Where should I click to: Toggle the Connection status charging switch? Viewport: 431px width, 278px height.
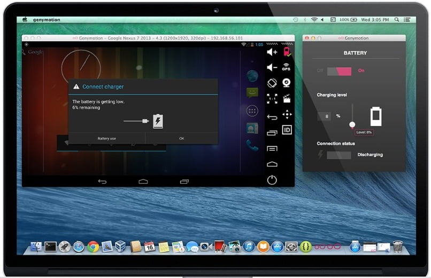coord(338,155)
